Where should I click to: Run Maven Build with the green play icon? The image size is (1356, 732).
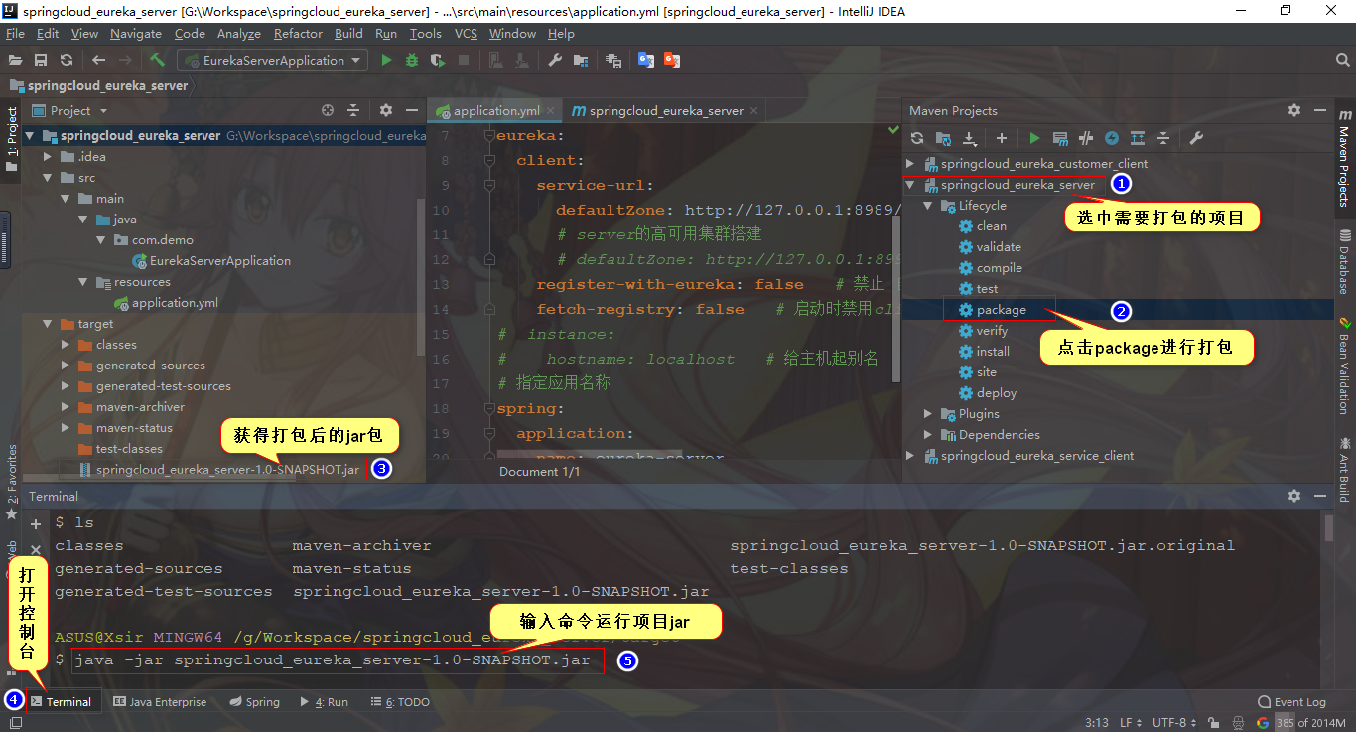coord(1034,138)
